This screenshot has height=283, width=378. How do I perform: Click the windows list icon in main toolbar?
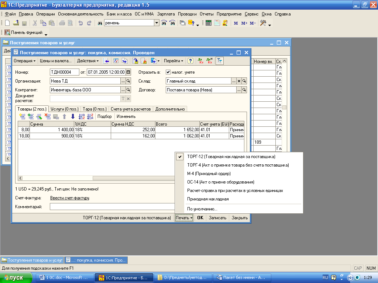[183, 23]
